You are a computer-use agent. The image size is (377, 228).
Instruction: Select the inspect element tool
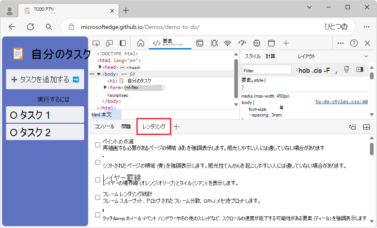(x=97, y=43)
